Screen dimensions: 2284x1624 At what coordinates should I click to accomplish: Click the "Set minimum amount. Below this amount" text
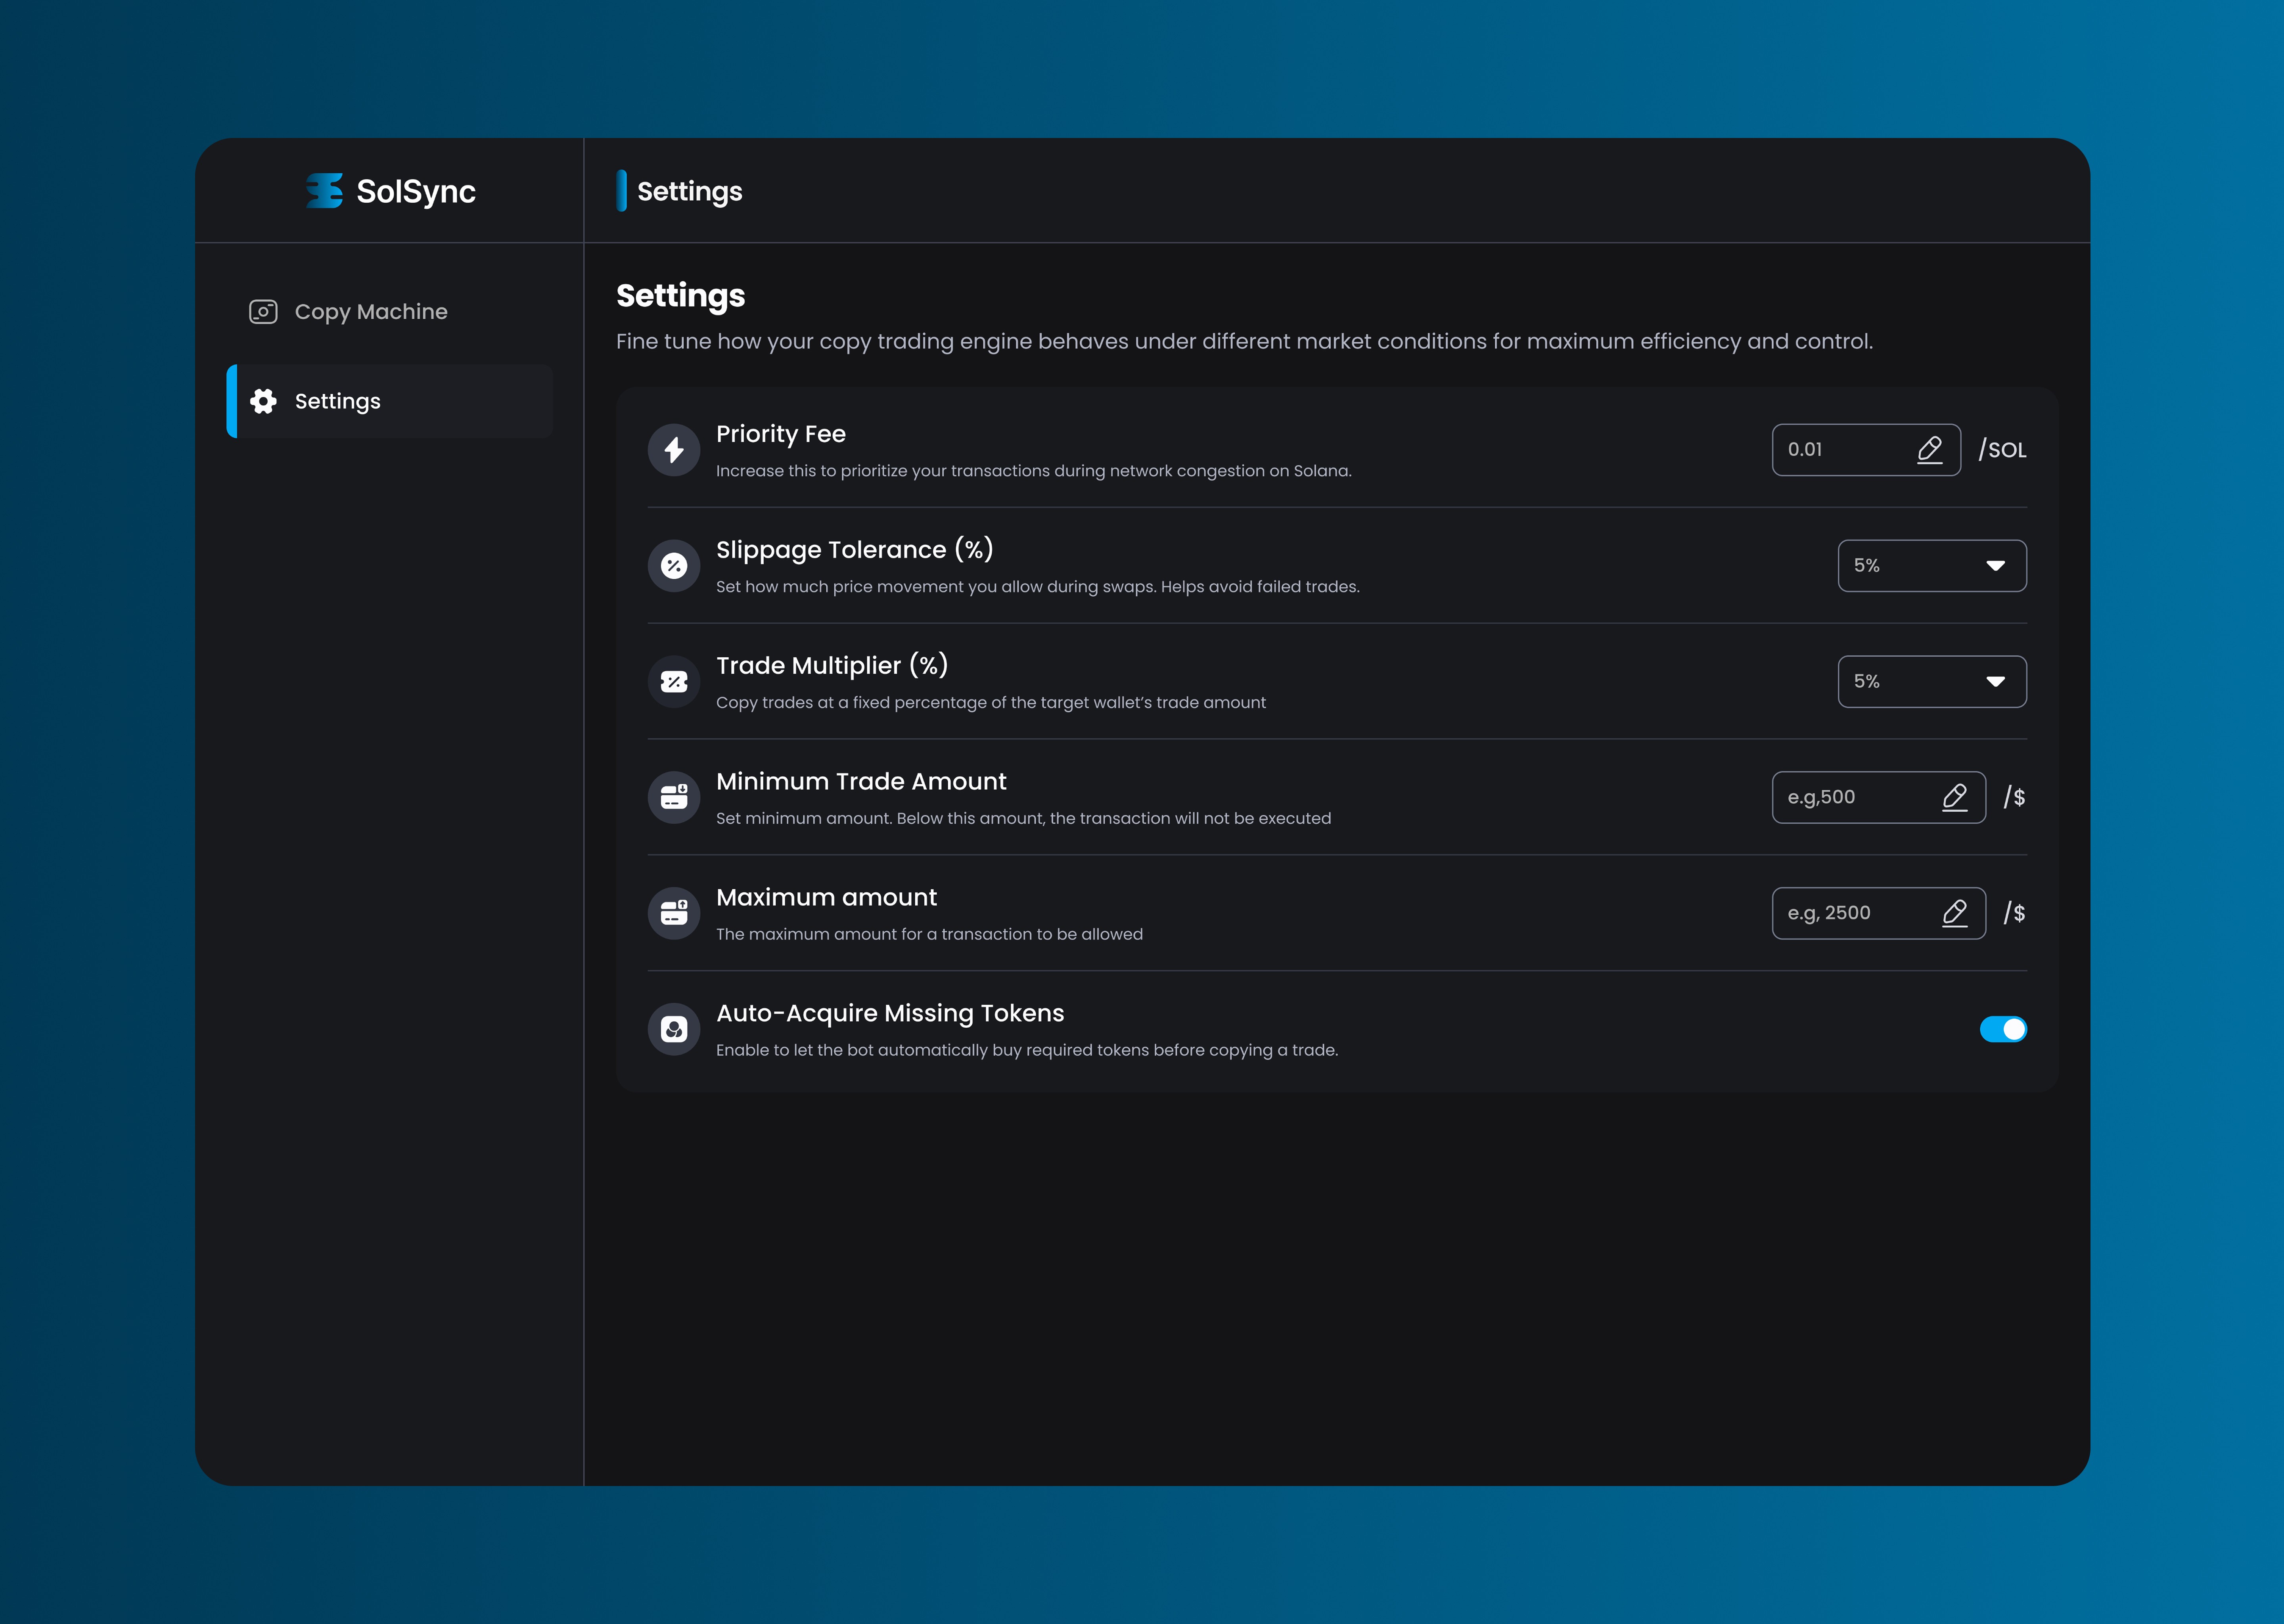click(x=1024, y=819)
